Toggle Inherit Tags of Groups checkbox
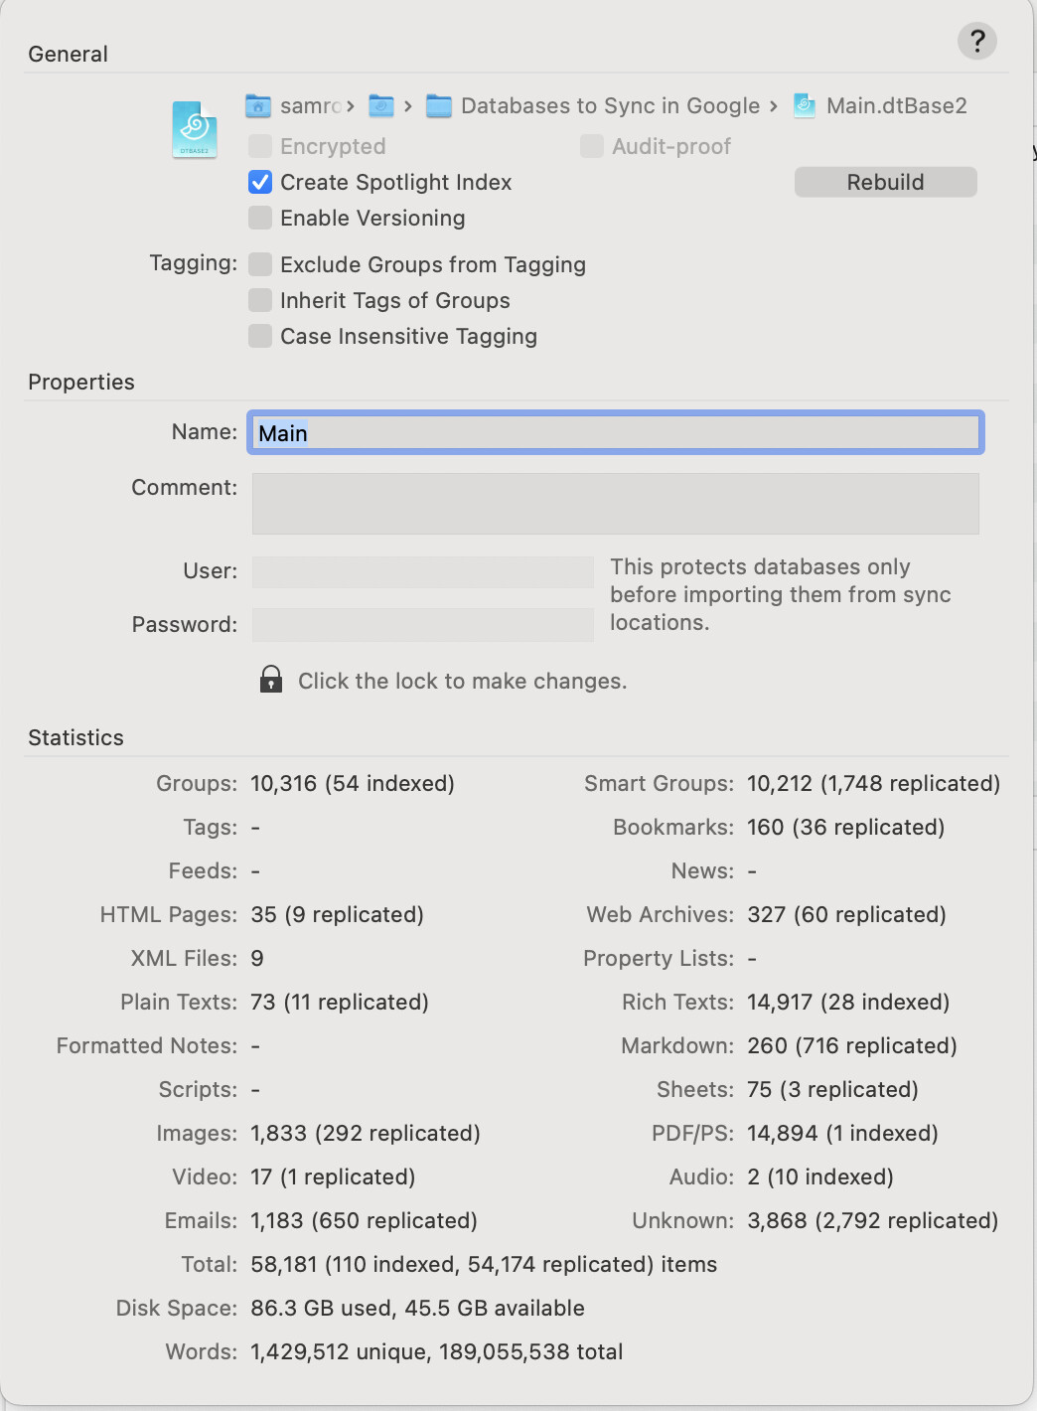Screen dimensions: 1037x1411 pyautogui.click(x=260, y=300)
